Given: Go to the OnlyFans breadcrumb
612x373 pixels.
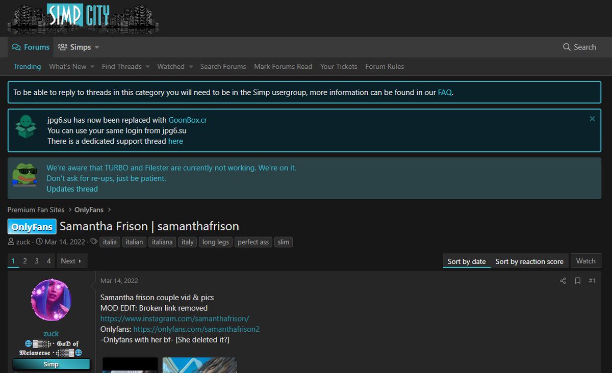Looking at the screenshot, I should coord(89,209).
